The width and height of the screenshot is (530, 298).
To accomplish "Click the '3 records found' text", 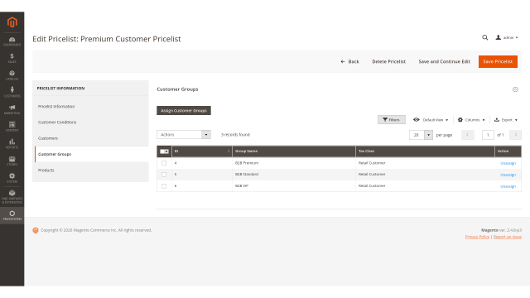I will 235,135.
